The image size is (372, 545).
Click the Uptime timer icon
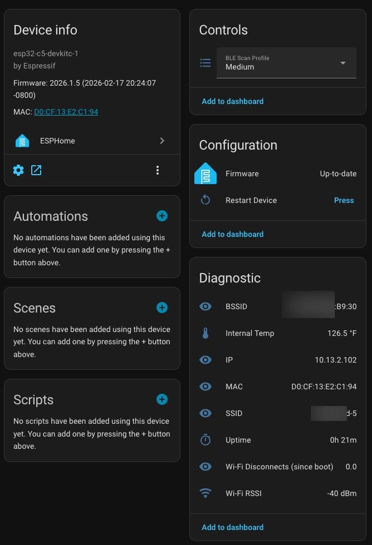point(205,440)
